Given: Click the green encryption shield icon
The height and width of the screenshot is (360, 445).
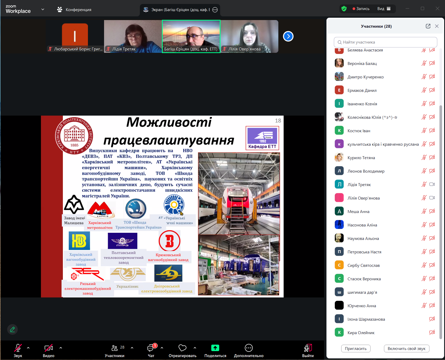Looking at the screenshot, I should (x=344, y=9).
